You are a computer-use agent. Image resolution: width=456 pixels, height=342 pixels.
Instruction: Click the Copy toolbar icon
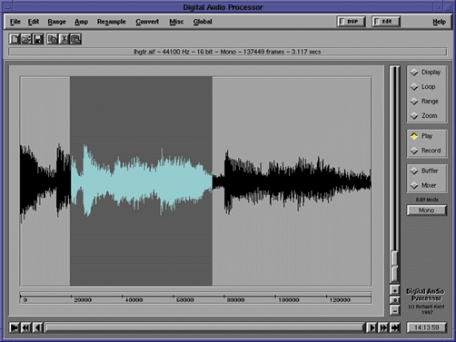pos(53,39)
